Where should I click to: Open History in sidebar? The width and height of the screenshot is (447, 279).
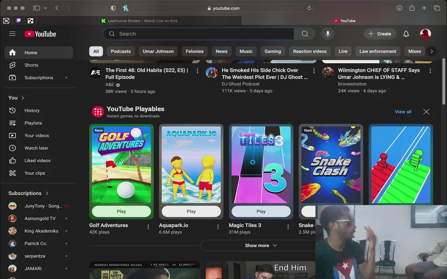click(x=39, y=110)
